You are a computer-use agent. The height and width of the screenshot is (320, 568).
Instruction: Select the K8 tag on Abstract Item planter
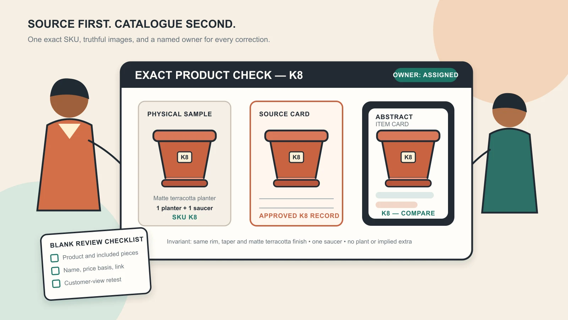(408, 157)
